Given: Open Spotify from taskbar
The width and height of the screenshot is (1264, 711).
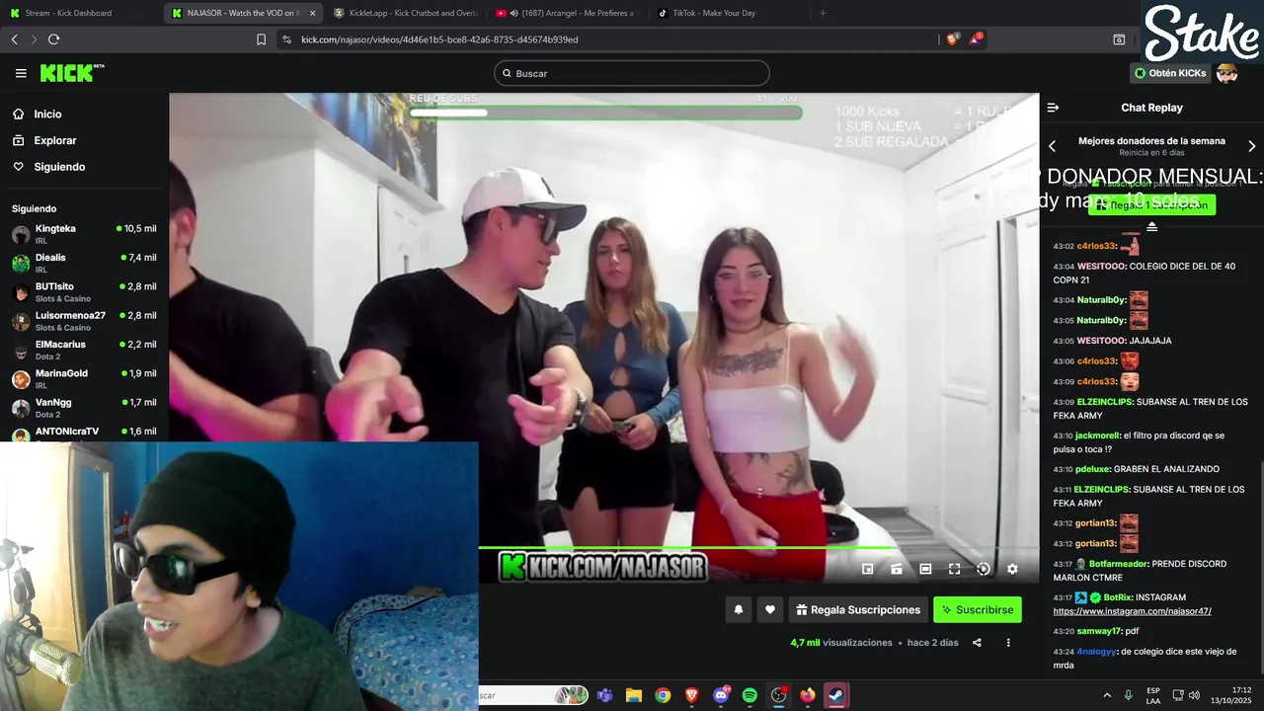Looking at the screenshot, I should (x=750, y=695).
